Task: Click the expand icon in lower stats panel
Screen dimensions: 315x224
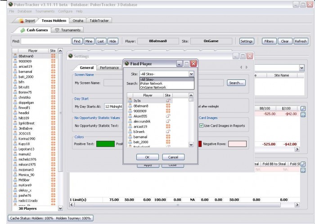Action: click(x=303, y=170)
